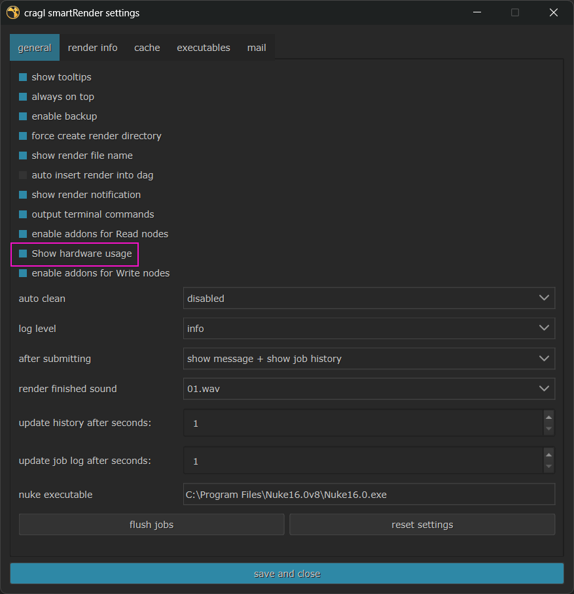
Task: Click the "after submitting" label
Action: click(x=54, y=359)
